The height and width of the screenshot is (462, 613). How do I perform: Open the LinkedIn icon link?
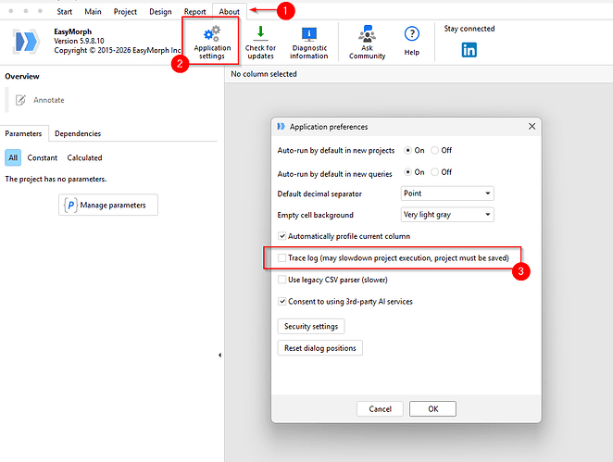click(469, 49)
